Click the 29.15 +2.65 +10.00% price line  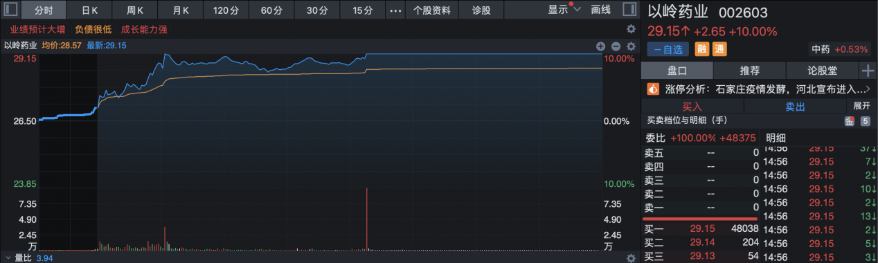[x=713, y=32]
